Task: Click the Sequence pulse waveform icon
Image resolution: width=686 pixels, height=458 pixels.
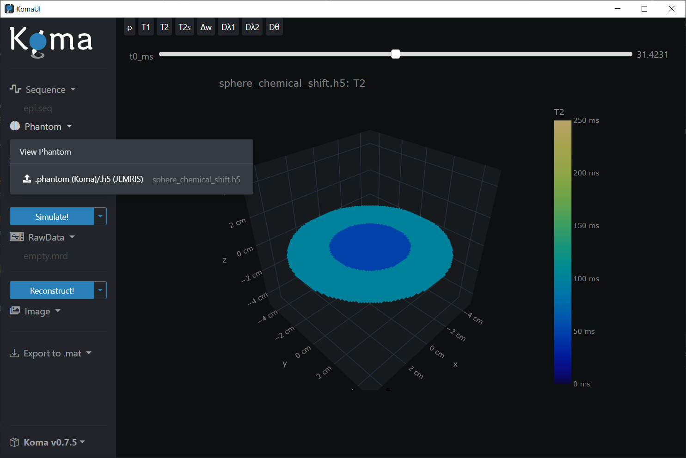Action: [x=15, y=89]
